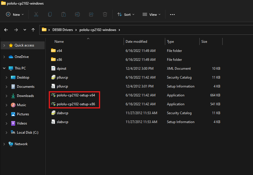This screenshot has width=253, height=175.
Task: Open the New item dropdown
Action: [15, 14]
